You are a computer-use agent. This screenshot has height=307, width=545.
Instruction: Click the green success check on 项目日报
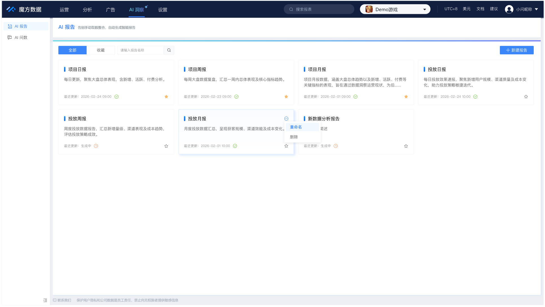117,97
